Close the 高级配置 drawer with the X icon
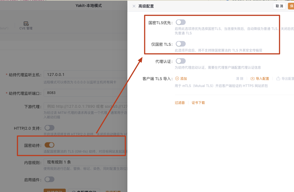 tap(134, 6)
